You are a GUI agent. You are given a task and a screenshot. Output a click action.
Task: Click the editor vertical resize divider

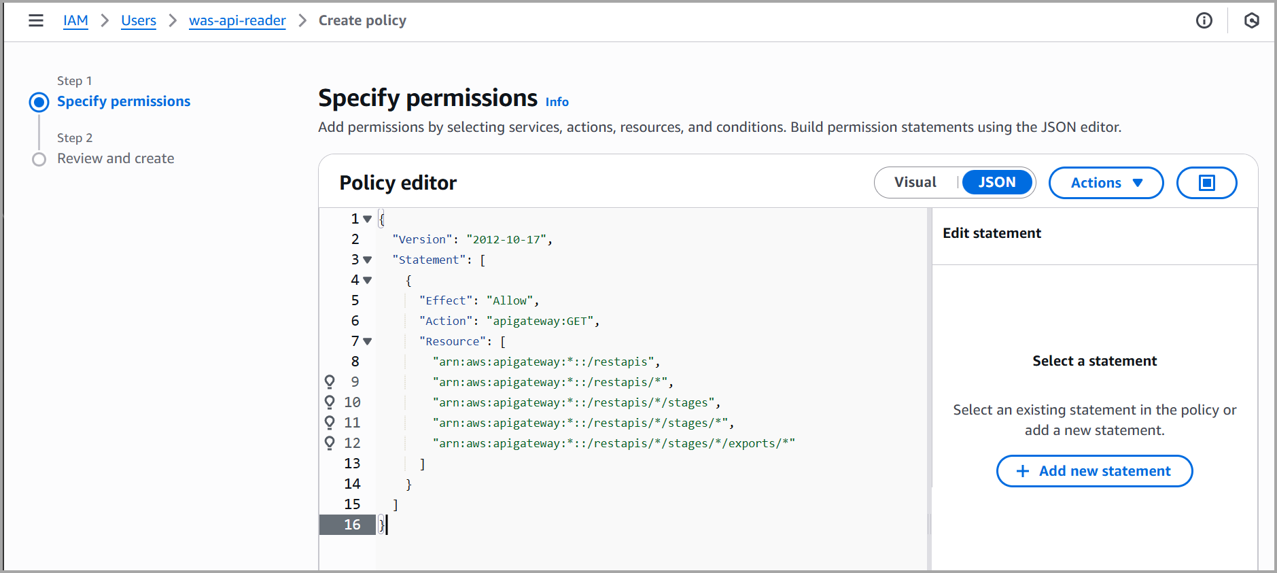pyautogui.click(x=929, y=387)
